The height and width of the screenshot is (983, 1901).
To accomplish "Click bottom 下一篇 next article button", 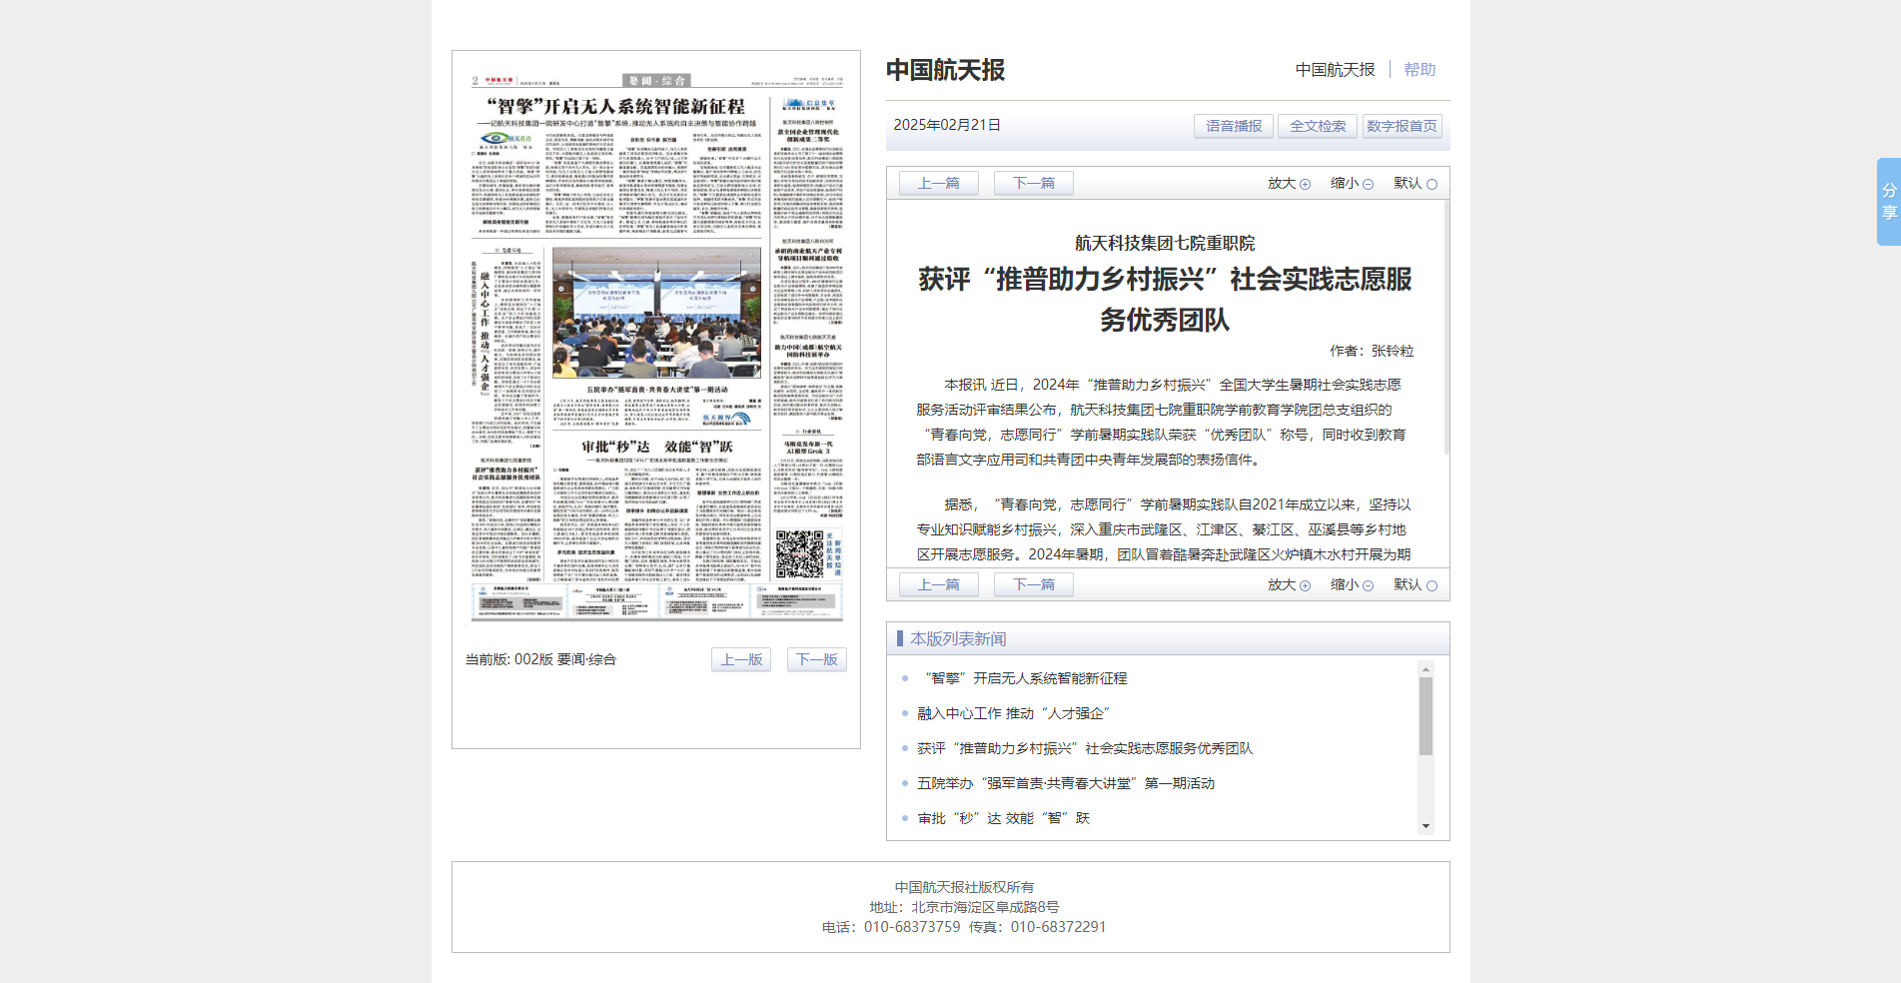I will tap(1034, 584).
